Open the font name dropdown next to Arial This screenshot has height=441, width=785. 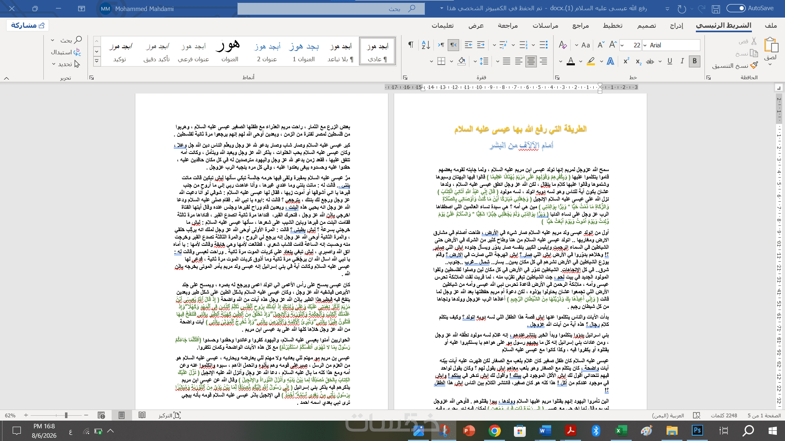click(x=645, y=45)
